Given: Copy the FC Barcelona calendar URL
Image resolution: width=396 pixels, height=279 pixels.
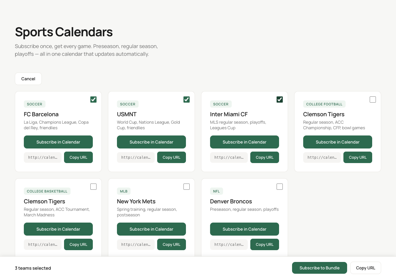Looking at the screenshot, I should click(78, 157).
